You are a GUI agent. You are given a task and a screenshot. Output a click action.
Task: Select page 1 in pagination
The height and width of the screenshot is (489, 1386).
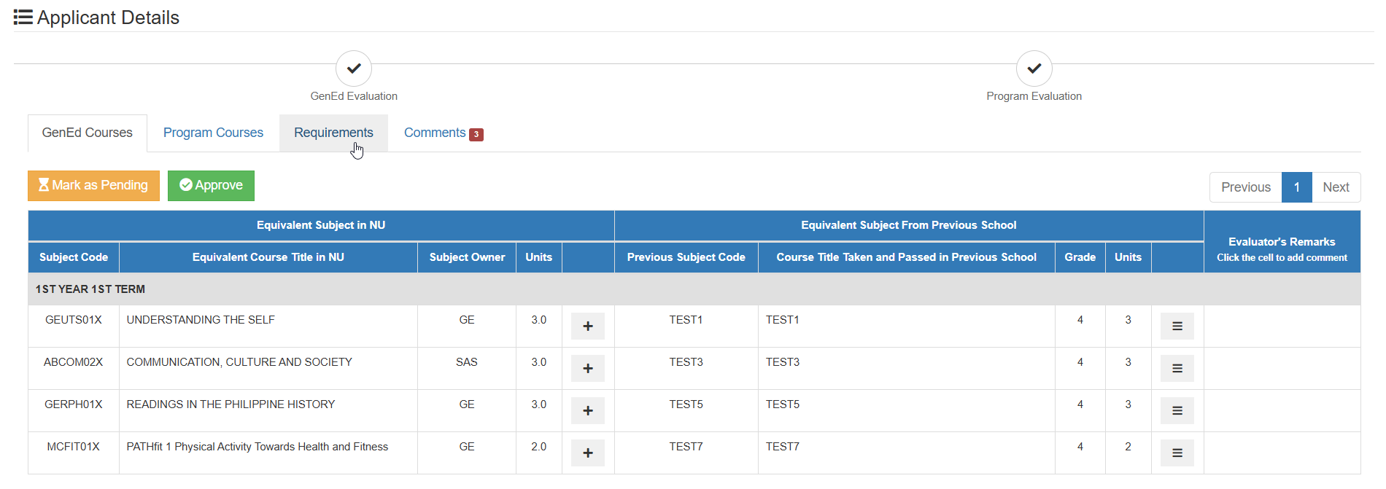point(1297,187)
